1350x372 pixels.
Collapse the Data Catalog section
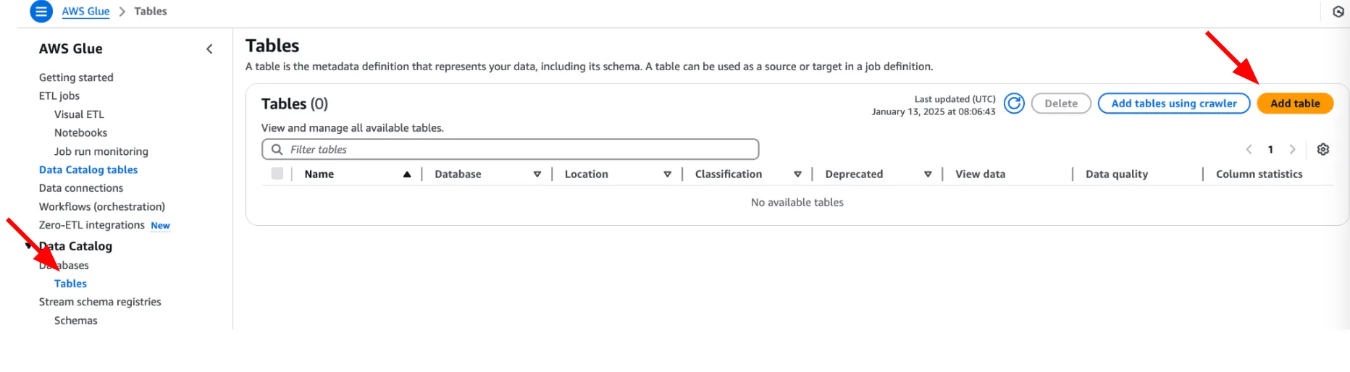point(29,246)
